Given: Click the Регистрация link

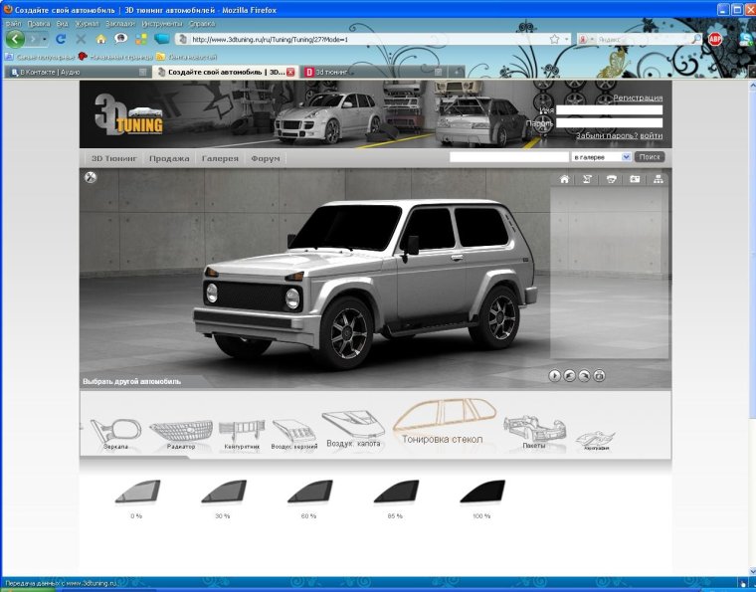Looking at the screenshot, I should pyautogui.click(x=638, y=98).
